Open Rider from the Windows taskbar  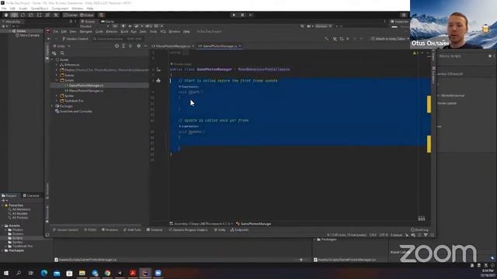145,273
